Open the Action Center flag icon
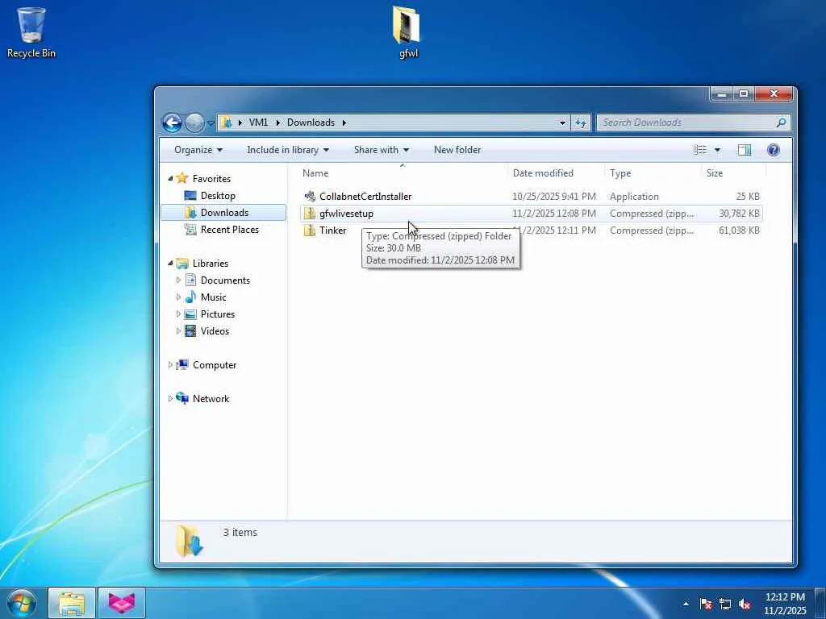This screenshot has width=826, height=619. coord(706,604)
